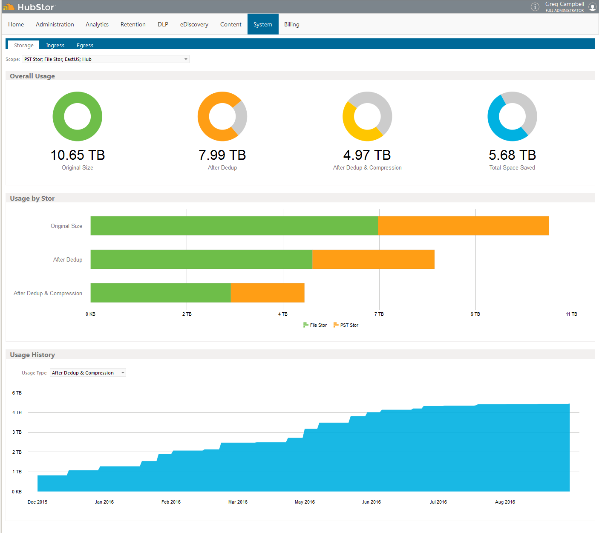The width and height of the screenshot is (599, 533).
Task: Open the eDiscovery menu item
Action: click(194, 24)
